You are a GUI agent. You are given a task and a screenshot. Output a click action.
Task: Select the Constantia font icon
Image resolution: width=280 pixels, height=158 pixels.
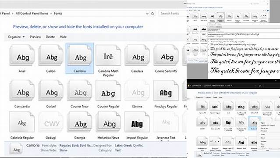[x=22, y=90]
